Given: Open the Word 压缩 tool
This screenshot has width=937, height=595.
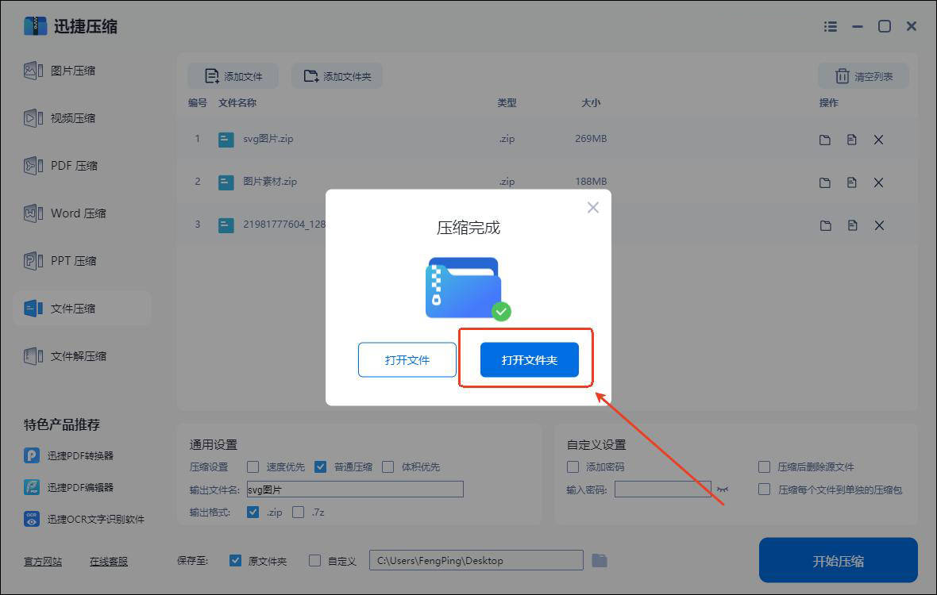Looking at the screenshot, I should tap(77, 213).
